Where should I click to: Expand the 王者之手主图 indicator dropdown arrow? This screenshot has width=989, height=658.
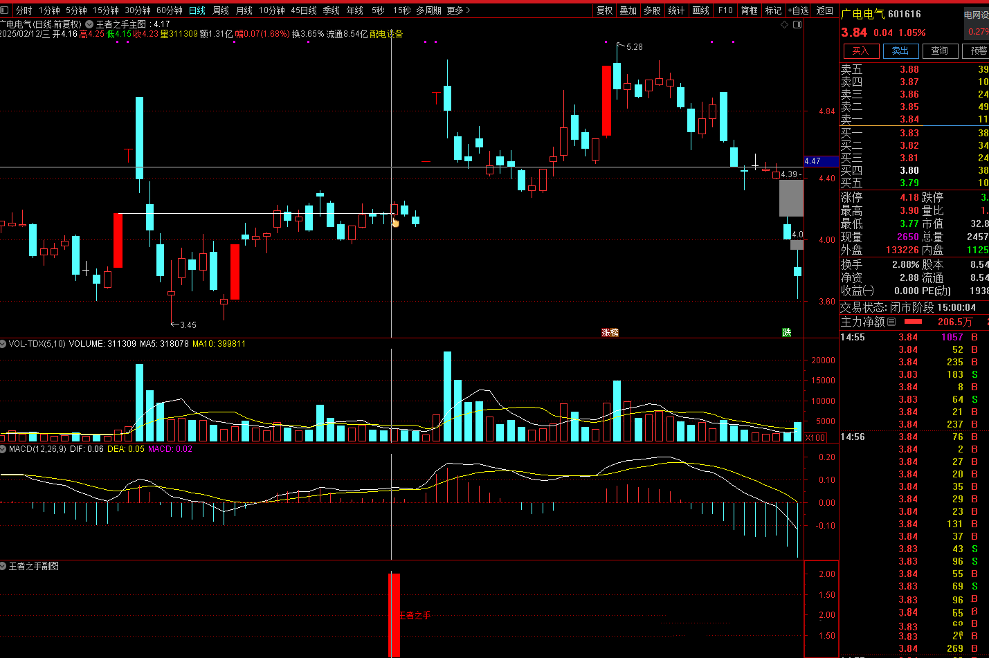pos(89,24)
